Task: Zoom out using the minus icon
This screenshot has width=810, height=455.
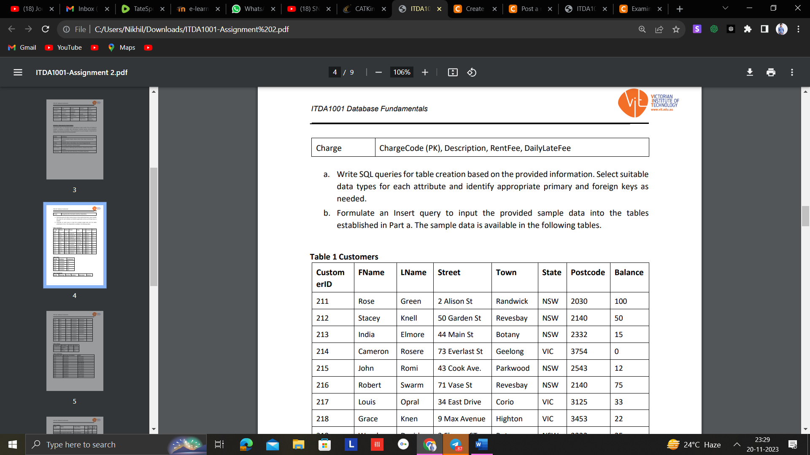Action: [378, 72]
